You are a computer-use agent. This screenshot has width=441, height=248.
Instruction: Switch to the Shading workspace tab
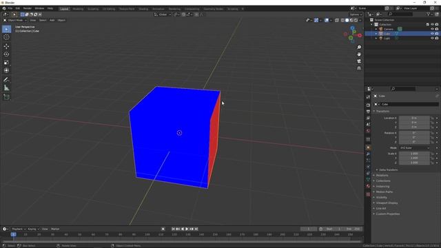point(143,9)
